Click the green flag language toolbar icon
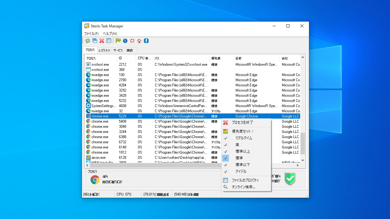 point(118,41)
